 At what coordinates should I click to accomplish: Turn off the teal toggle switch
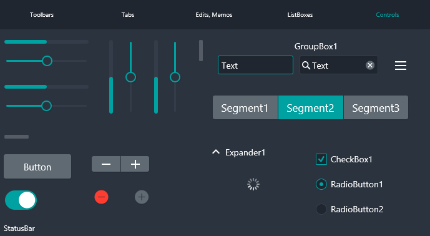[21, 200]
